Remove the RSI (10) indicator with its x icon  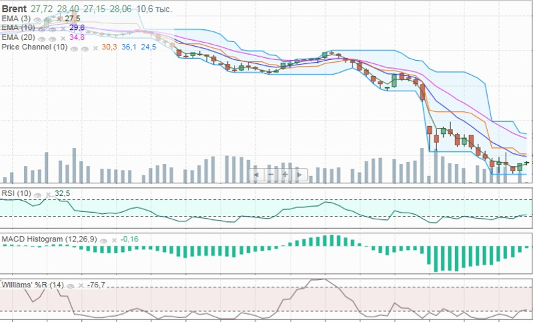click(x=48, y=195)
